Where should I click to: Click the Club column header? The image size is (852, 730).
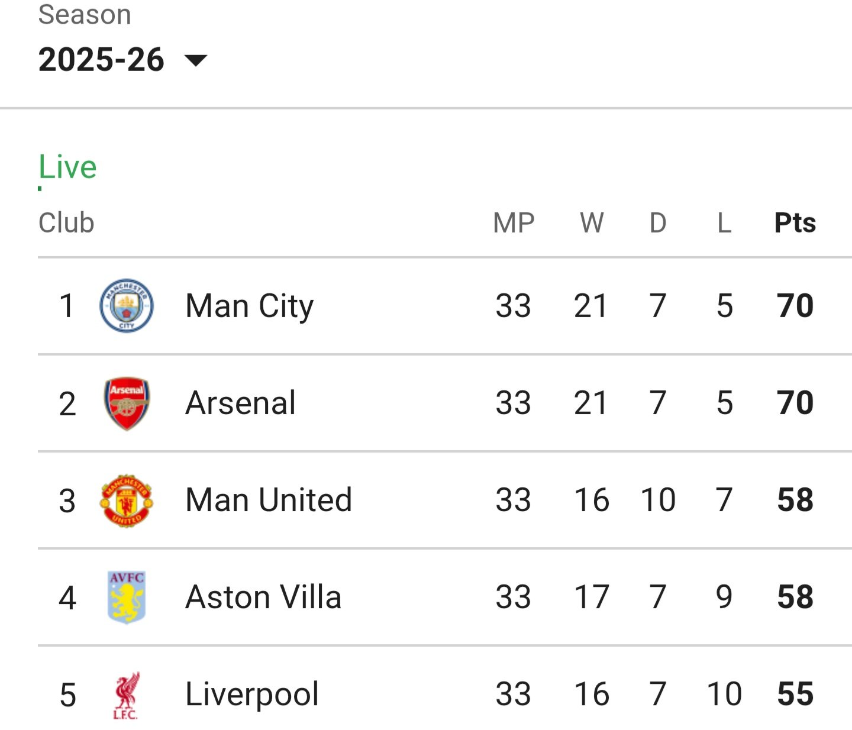(66, 223)
